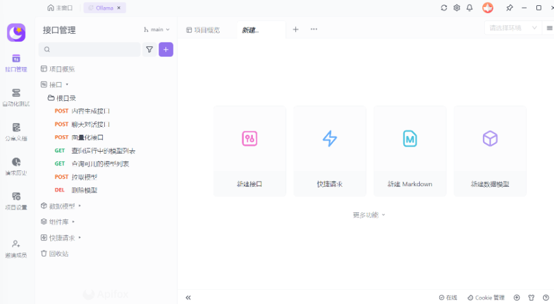The image size is (554, 304).
Task: Click the 新建接口 label
Action: 250,184
